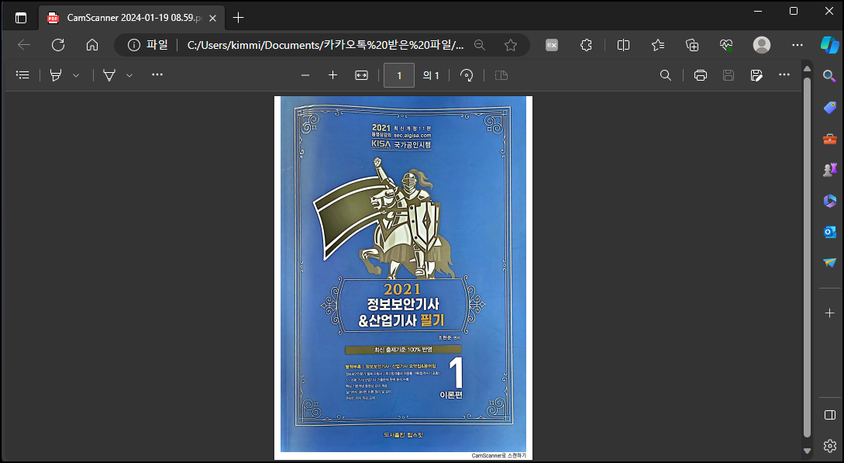
Task: Select the CamScanner 2024-01-19 tab
Action: 132,18
